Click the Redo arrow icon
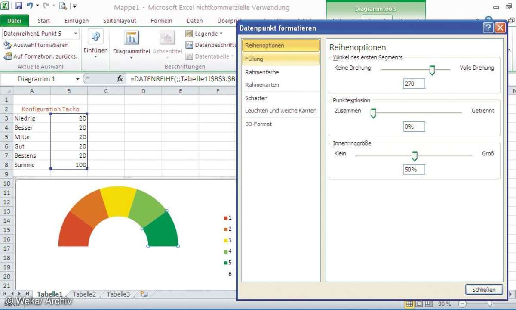This screenshot has width=516, height=310. tap(46, 6)
